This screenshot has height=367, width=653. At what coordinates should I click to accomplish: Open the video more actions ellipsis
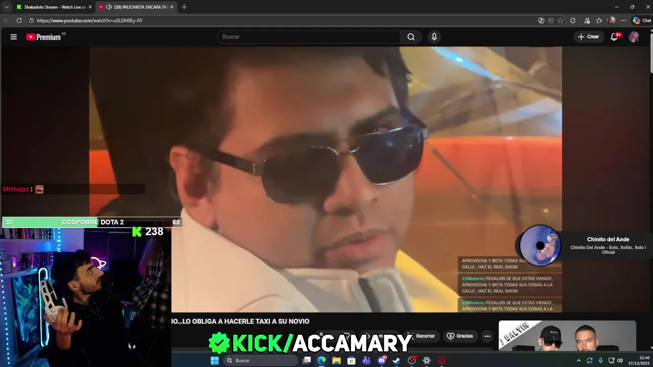coord(487,336)
